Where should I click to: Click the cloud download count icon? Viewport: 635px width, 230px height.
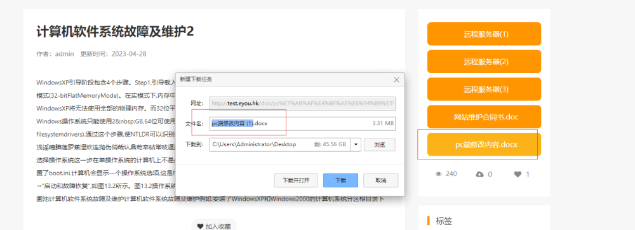[x=479, y=174]
